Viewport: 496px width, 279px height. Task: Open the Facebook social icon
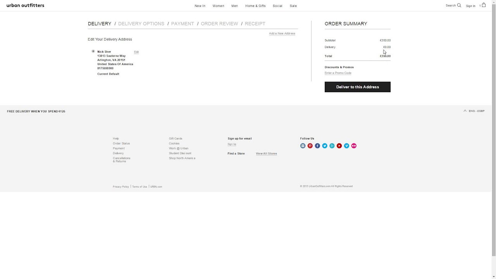(317, 146)
